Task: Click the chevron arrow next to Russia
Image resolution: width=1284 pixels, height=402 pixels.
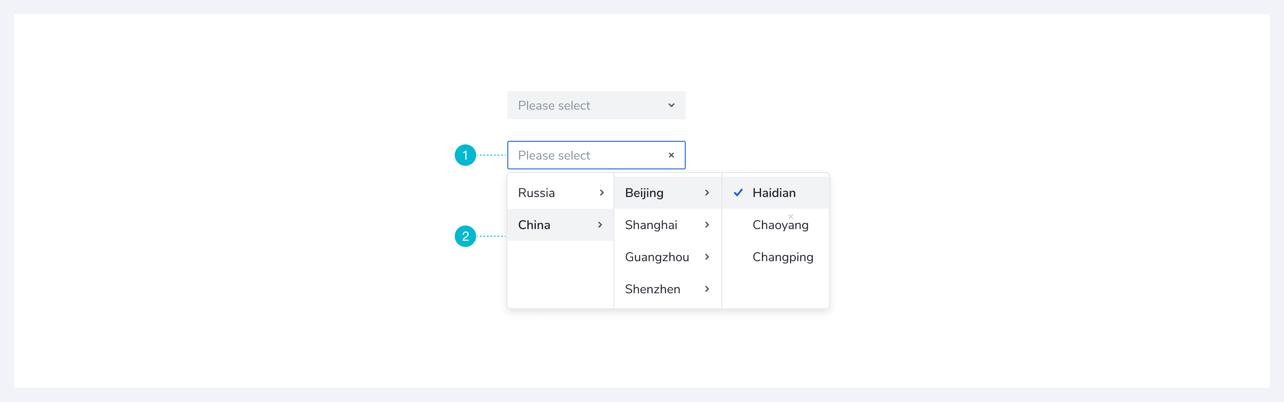Action: tap(601, 193)
